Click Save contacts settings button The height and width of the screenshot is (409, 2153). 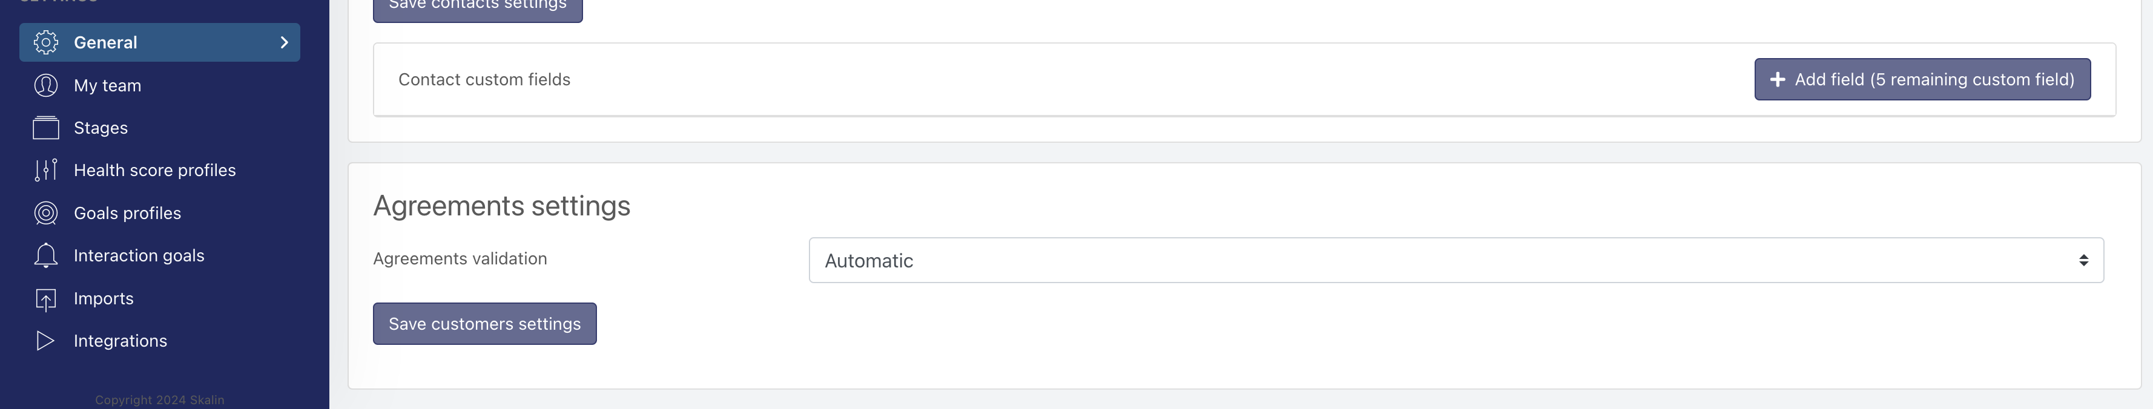click(x=477, y=7)
